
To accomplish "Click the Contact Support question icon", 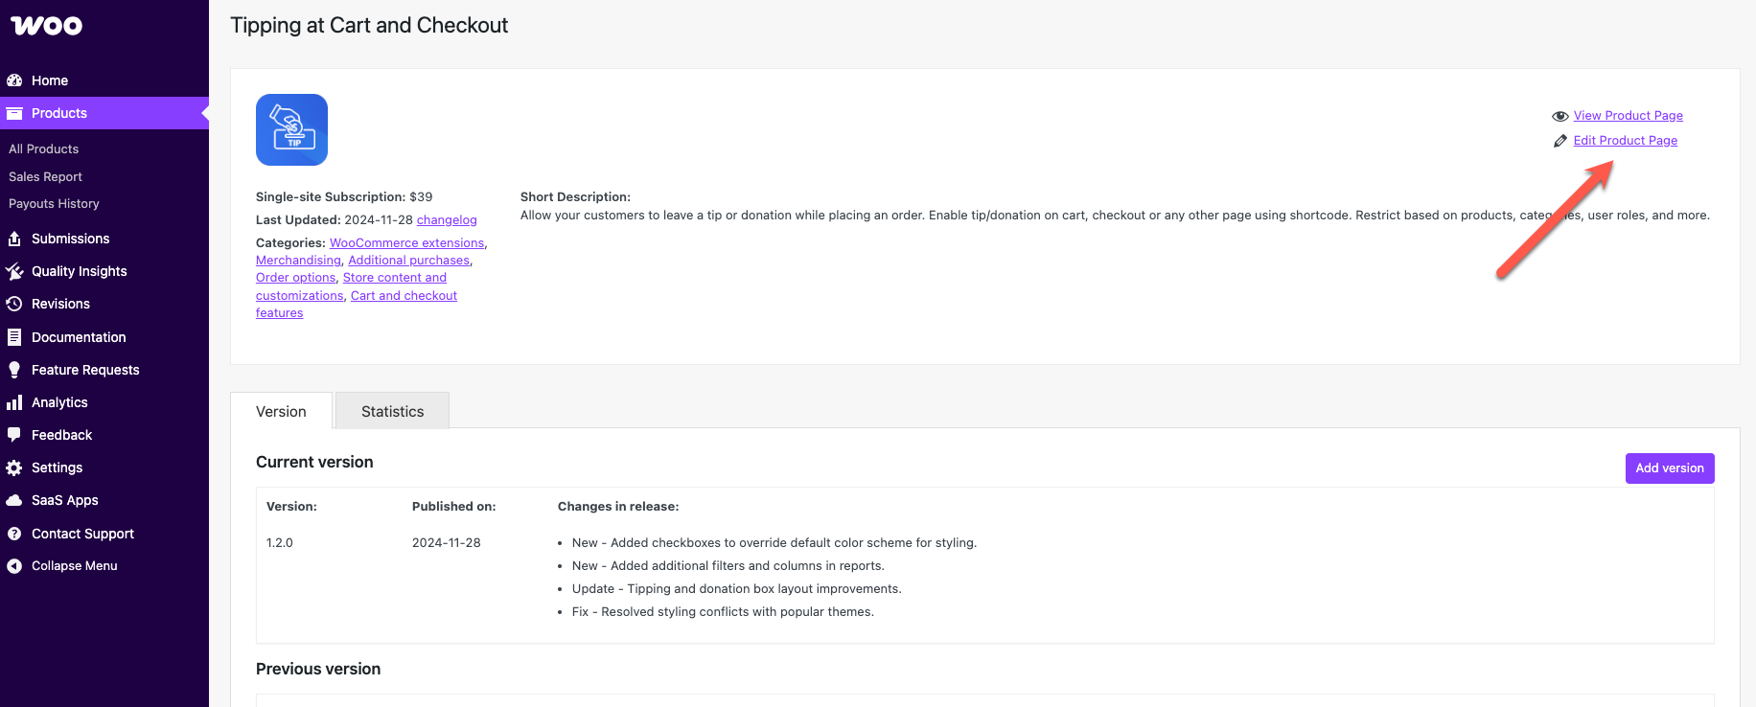I will click(x=14, y=534).
